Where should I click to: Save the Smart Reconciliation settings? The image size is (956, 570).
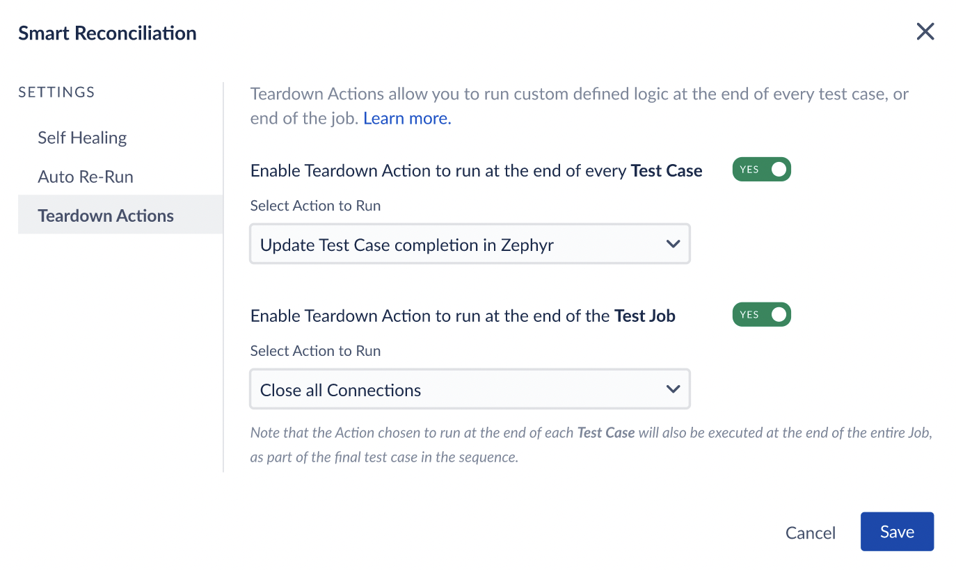coord(897,532)
